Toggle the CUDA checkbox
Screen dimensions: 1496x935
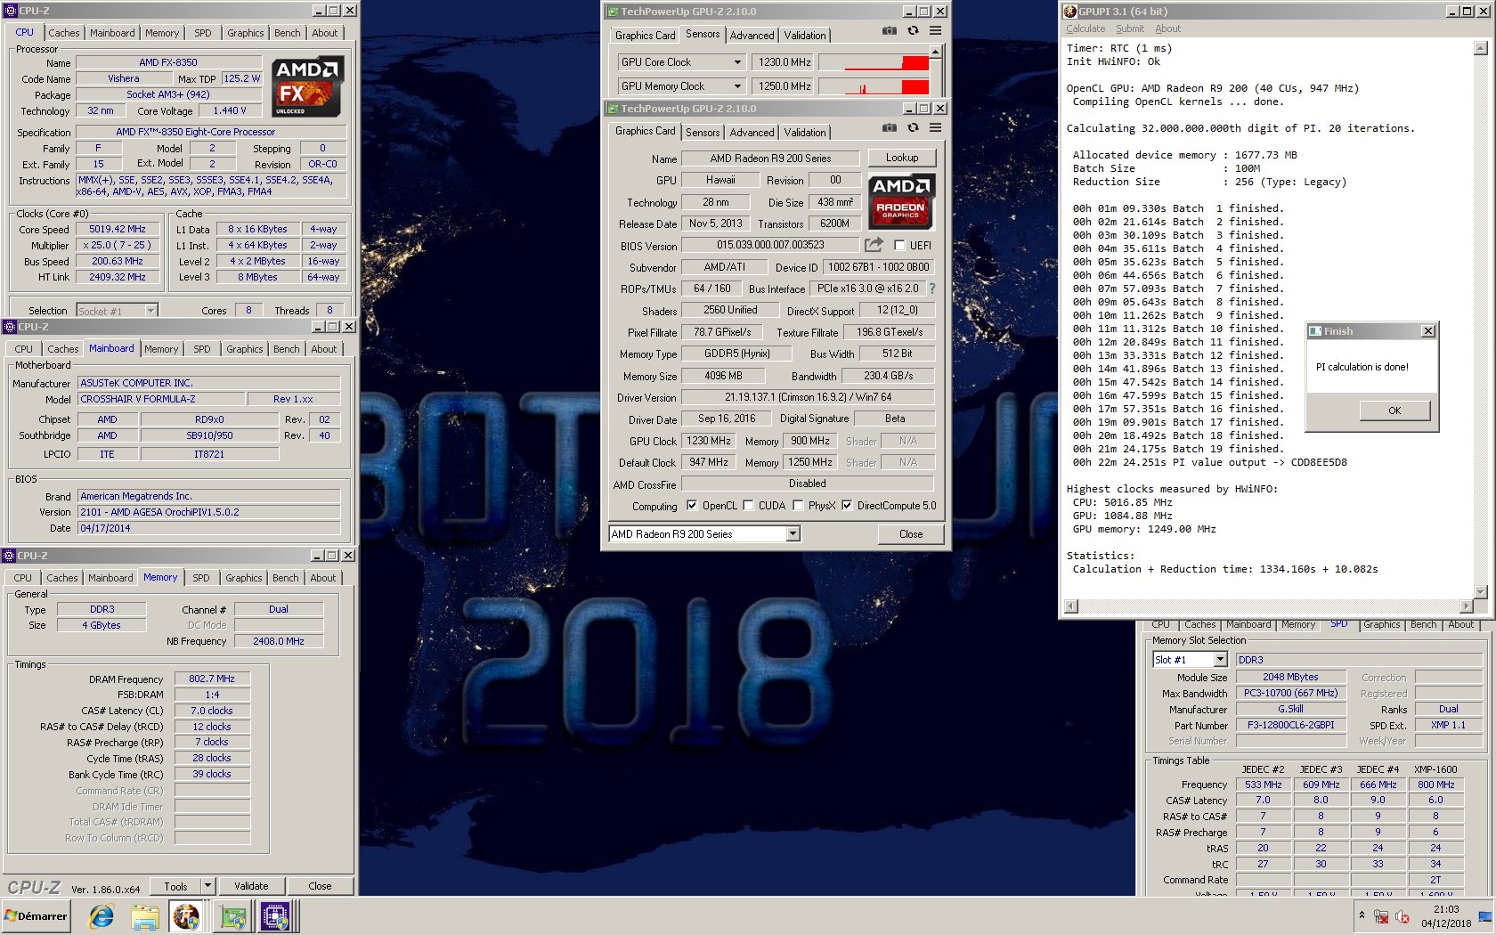(748, 506)
